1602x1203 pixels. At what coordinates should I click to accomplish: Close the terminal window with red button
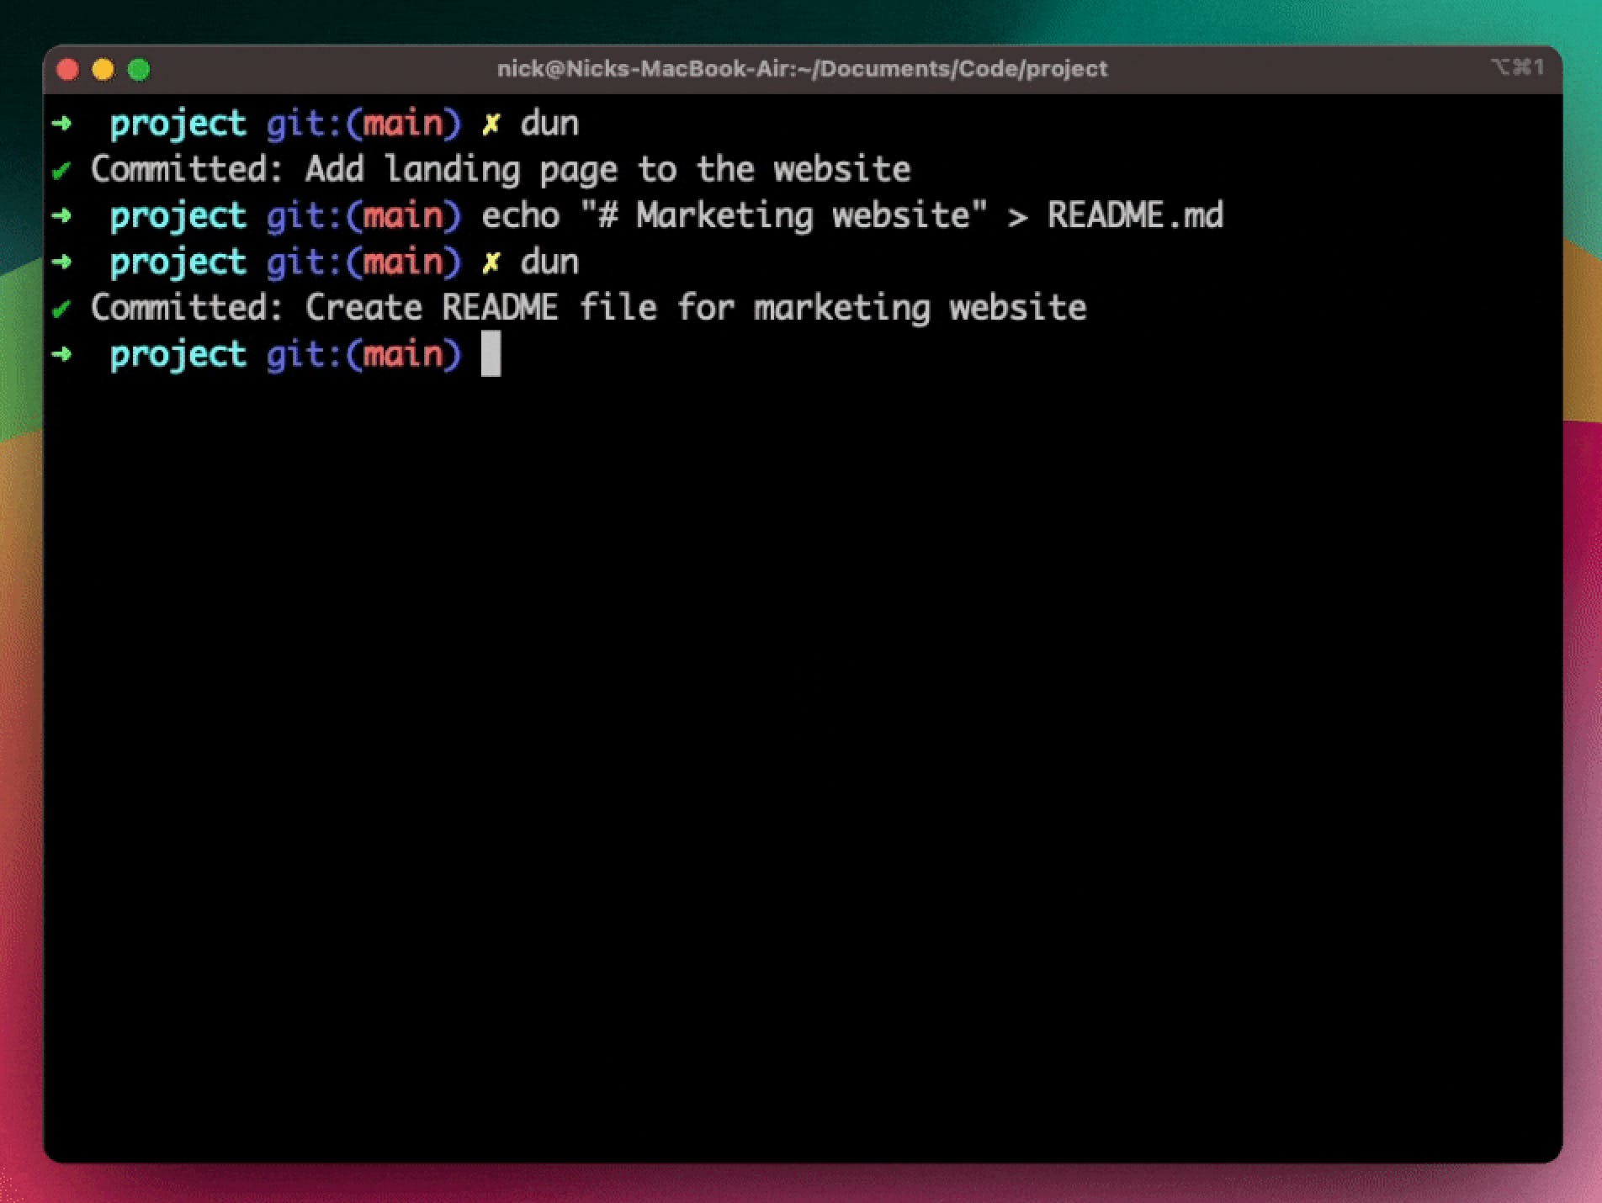[x=67, y=70]
